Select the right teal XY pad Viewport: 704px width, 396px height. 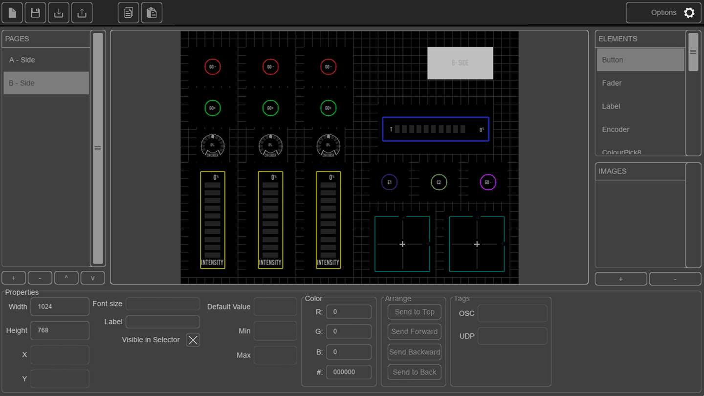(x=477, y=244)
